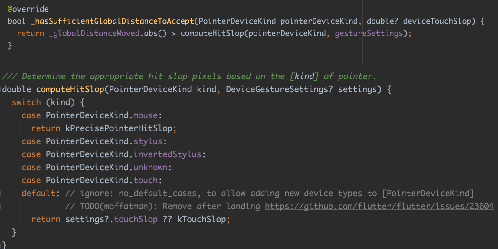The width and height of the screenshot is (498, 249).
Task: Collapse the default case fold marker
Action: [x=1, y=193]
